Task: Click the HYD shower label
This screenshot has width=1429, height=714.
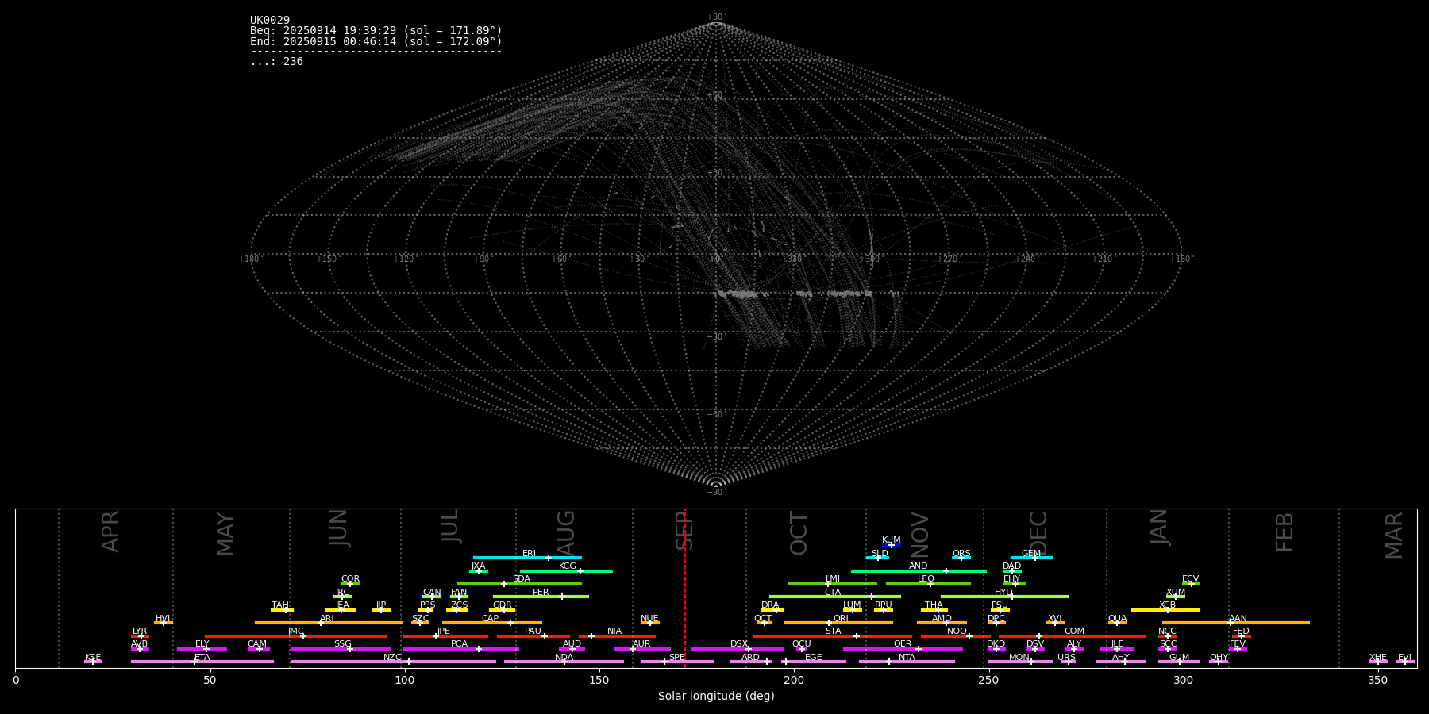Action: pyautogui.click(x=1004, y=593)
